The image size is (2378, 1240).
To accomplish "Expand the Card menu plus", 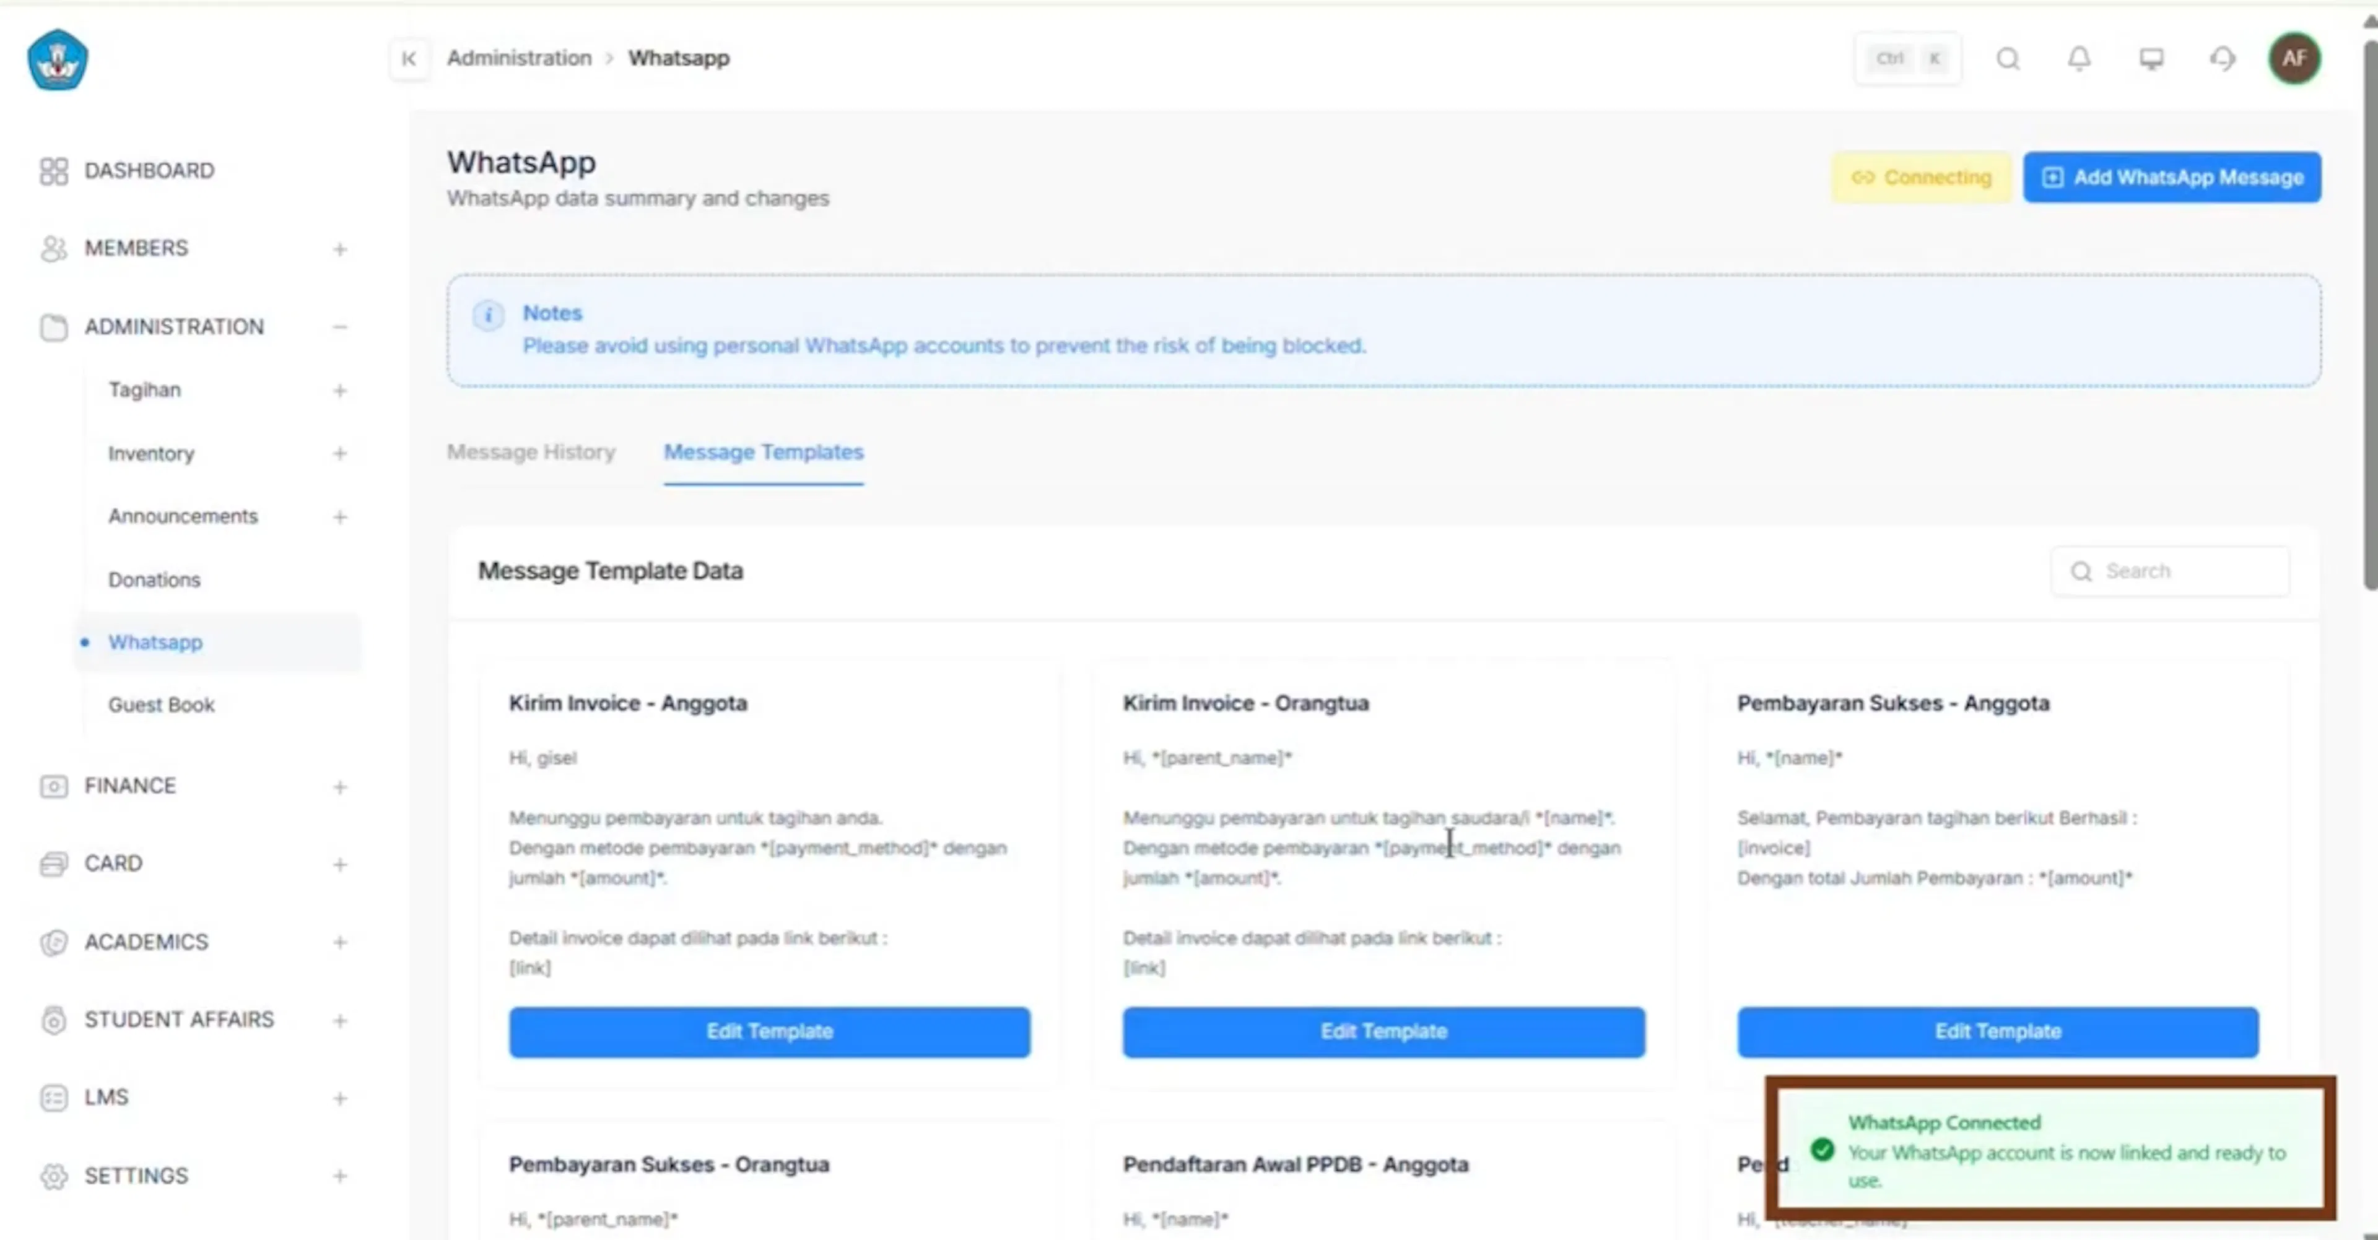I will pos(340,864).
